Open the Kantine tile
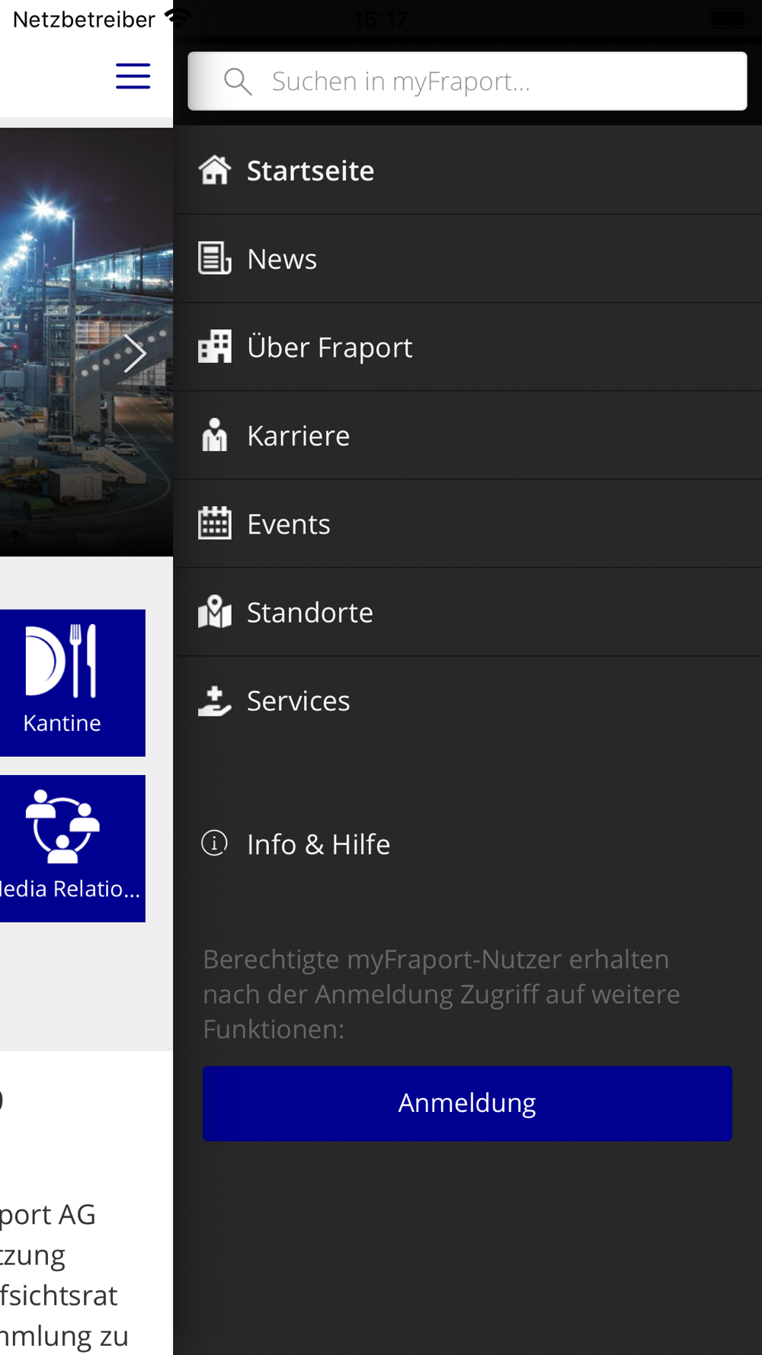The image size is (762, 1355). click(72, 683)
